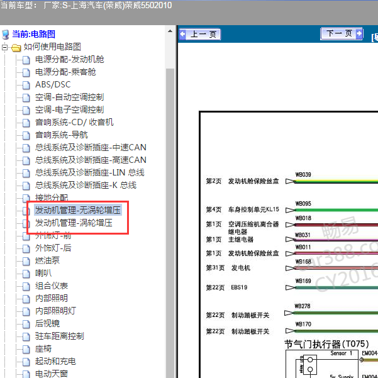Select 音响系统-CD/ 收音机 entry
This screenshot has width=378, height=378.
[x=74, y=122]
